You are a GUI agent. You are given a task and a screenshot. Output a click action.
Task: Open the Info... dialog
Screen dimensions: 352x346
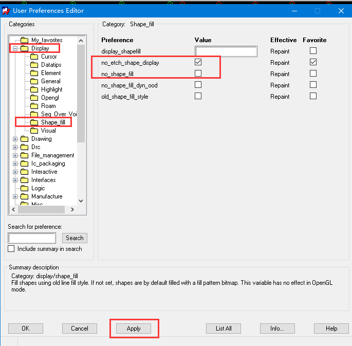tap(277, 329)
